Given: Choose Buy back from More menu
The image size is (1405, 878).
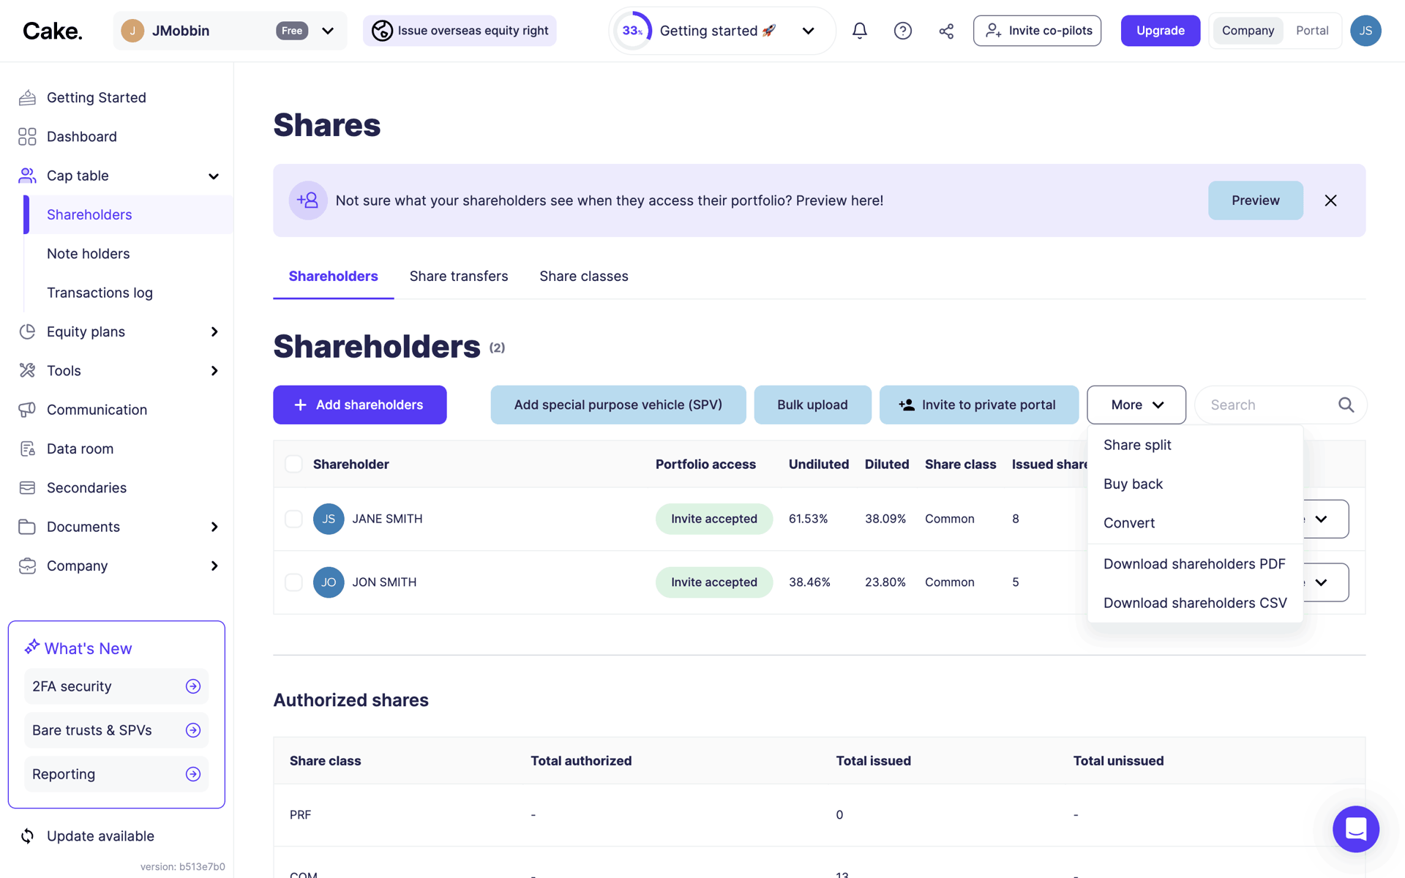Looking at the screenshot, I should 1195,484.
